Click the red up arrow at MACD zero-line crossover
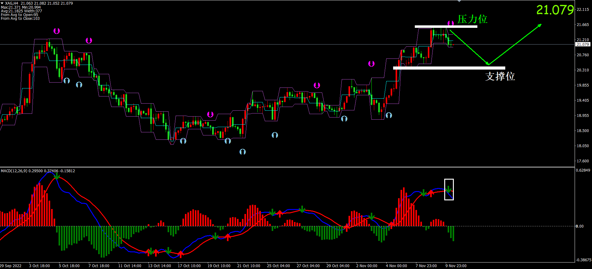 point(347,228)
